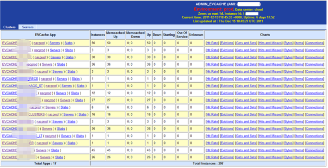
Task: Open Servers link in the 50-instance row
Action: click(x=55, y=43)
